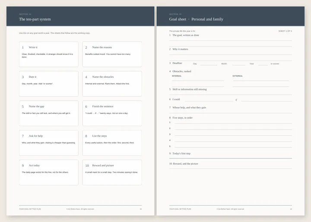Click the intro line 'Use this on any goal worth a year'

(34, 33)
